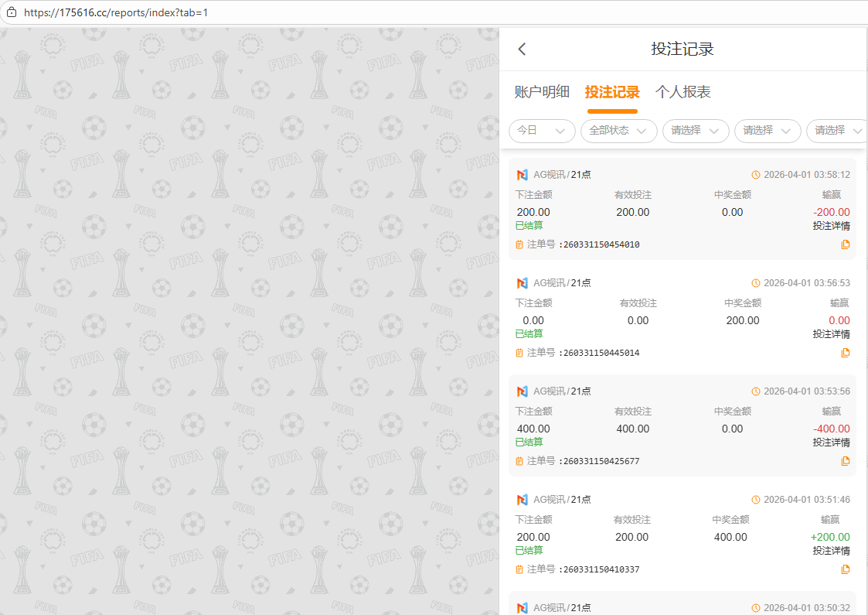Viewport: 868px width, 615px height.
Task: Copy bet number 260331150410337 via copy icon
Action: coord(845,569)
